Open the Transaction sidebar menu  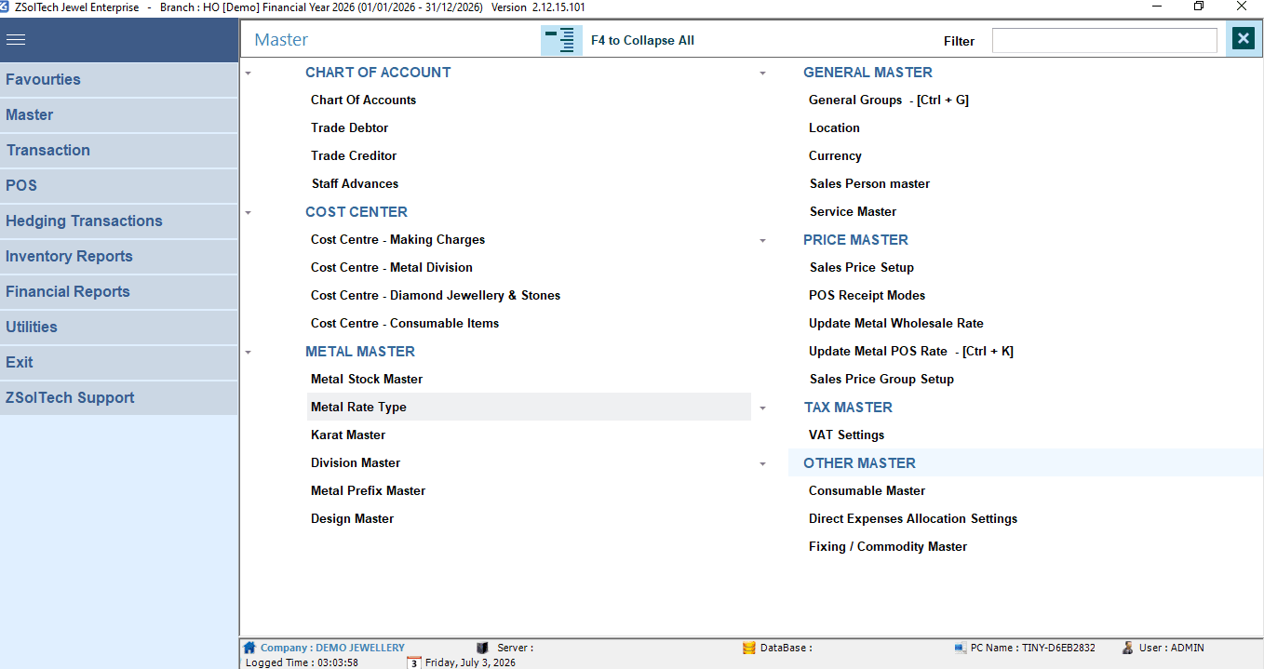tap(119, 151)
